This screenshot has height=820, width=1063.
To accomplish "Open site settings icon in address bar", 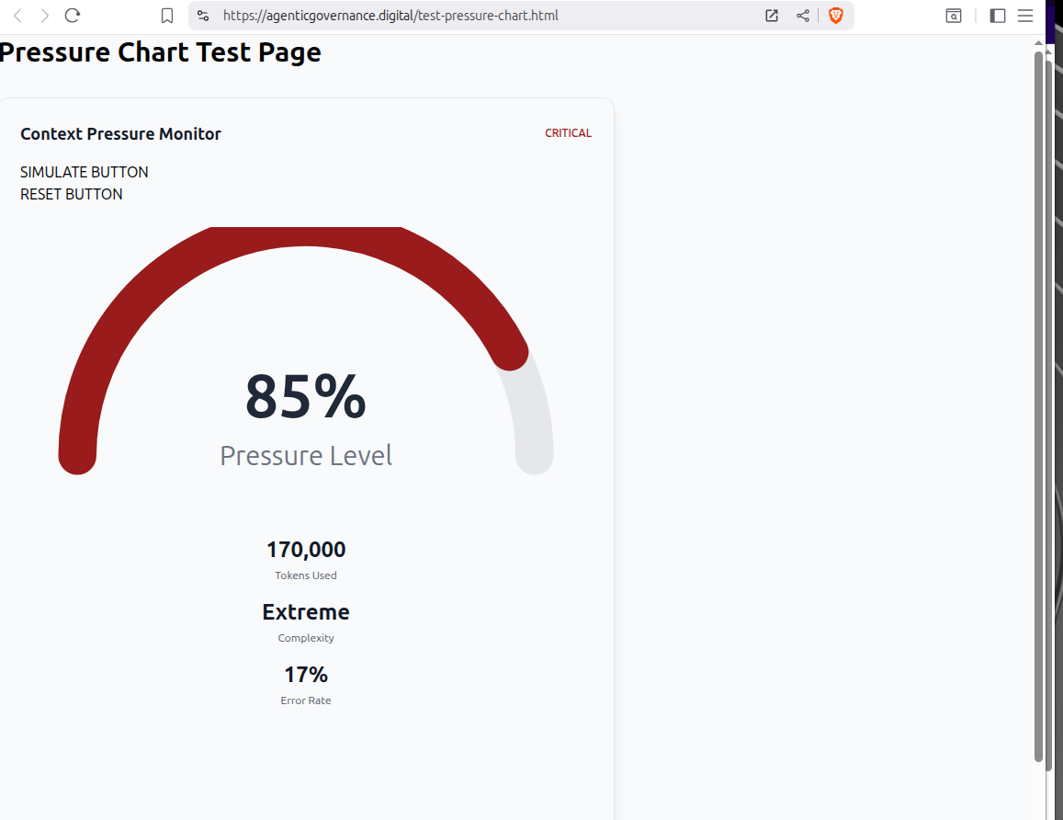I will tap(204, 16).
